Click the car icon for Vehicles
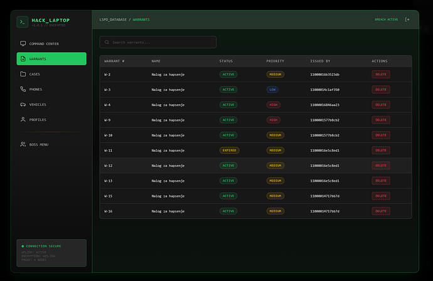The image size is (433, 281). (x=23, y=104)
